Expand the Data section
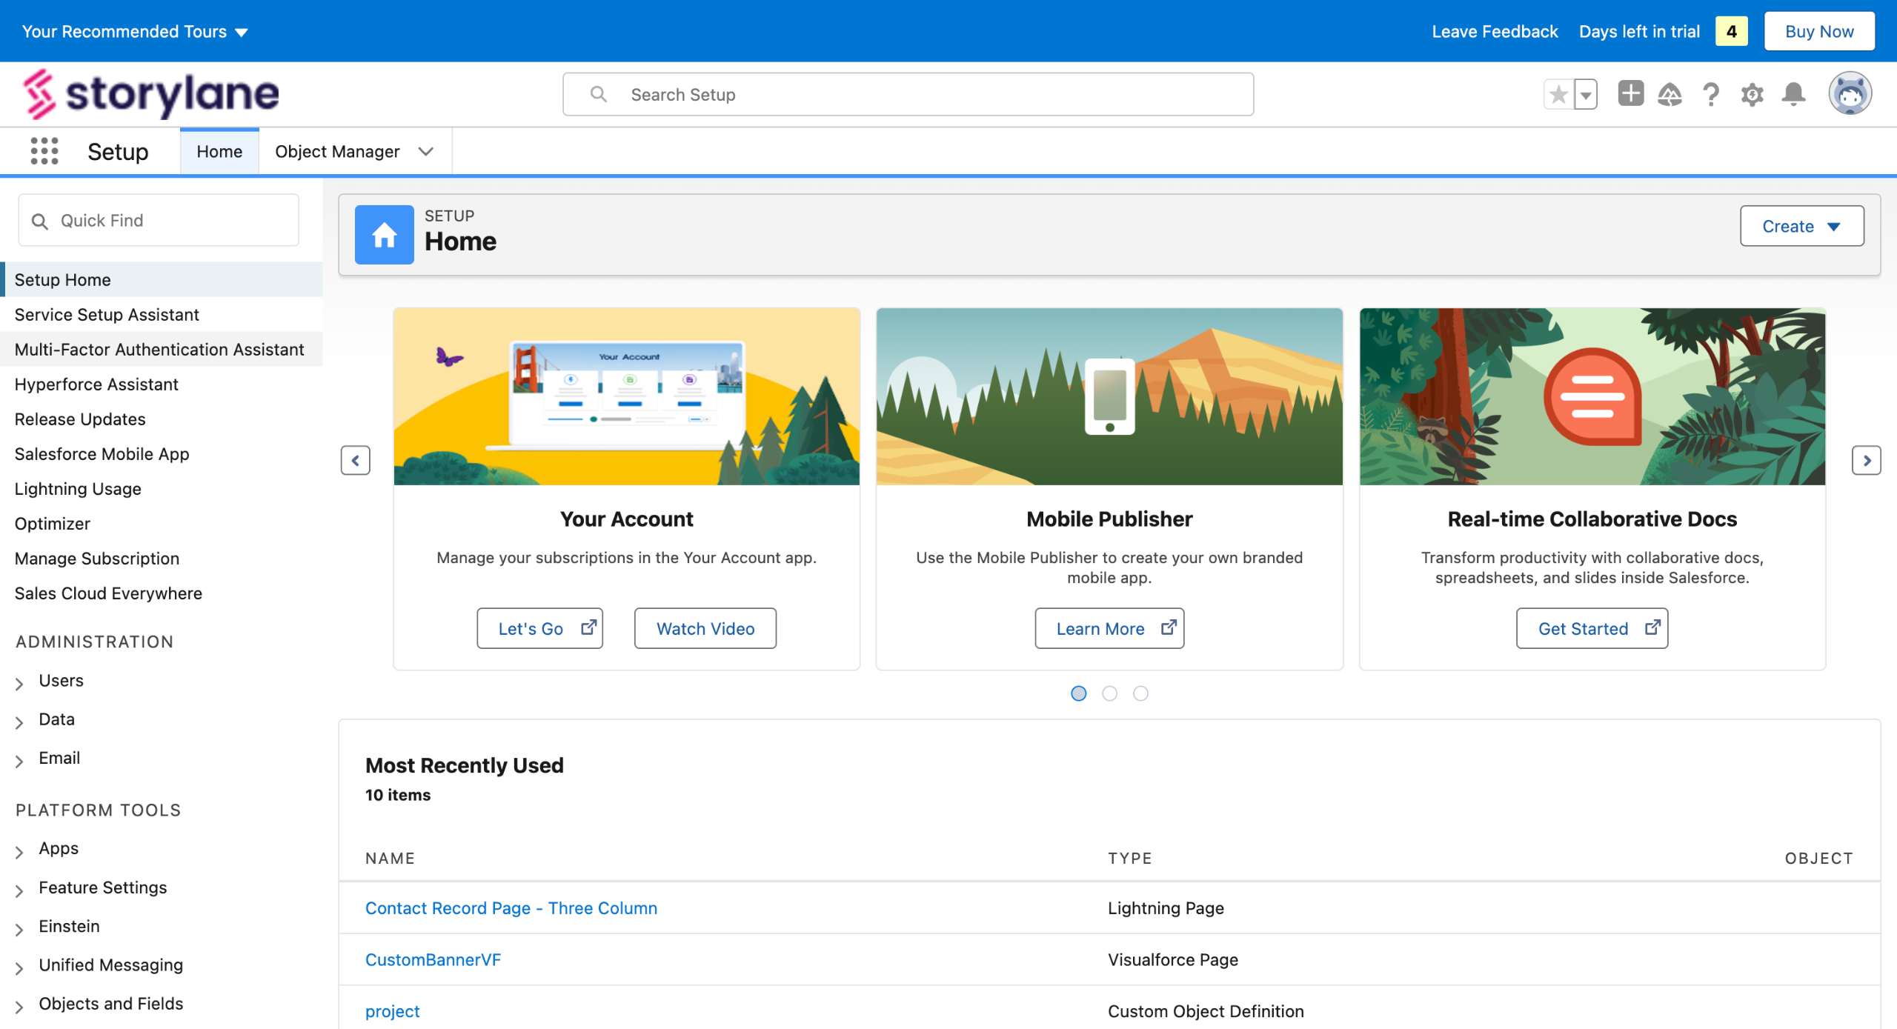This screenshot has height=1029, width=1897. coord(19,722)
